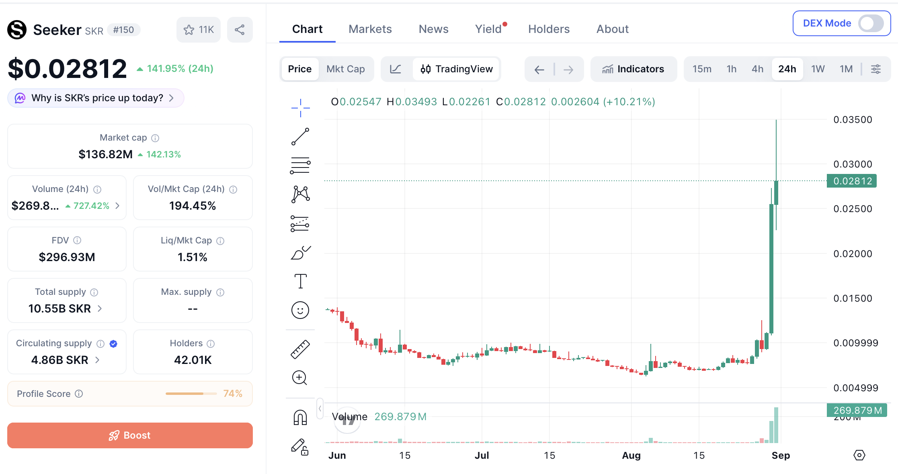Share Seeker page with share icon
The width and height of the screenshot is (898, 474).
[240, 30]
